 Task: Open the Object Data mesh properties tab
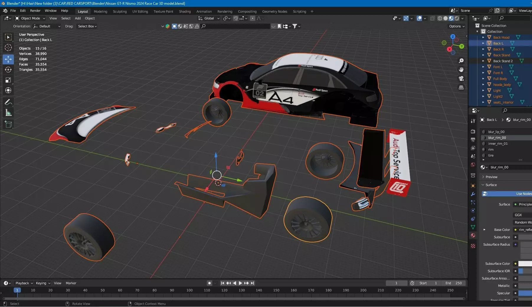pos(473,227)
